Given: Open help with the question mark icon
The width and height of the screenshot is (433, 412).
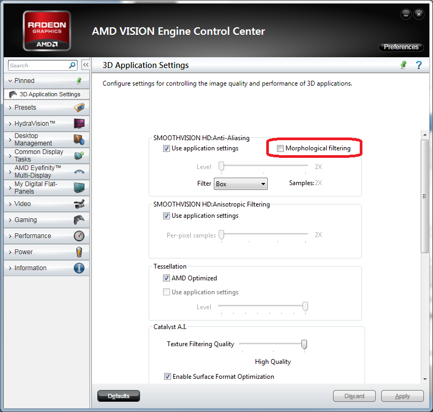Looking at the screenshot, I should tap(419, 65).
